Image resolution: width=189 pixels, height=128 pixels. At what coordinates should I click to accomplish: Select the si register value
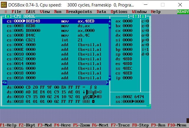128,40
